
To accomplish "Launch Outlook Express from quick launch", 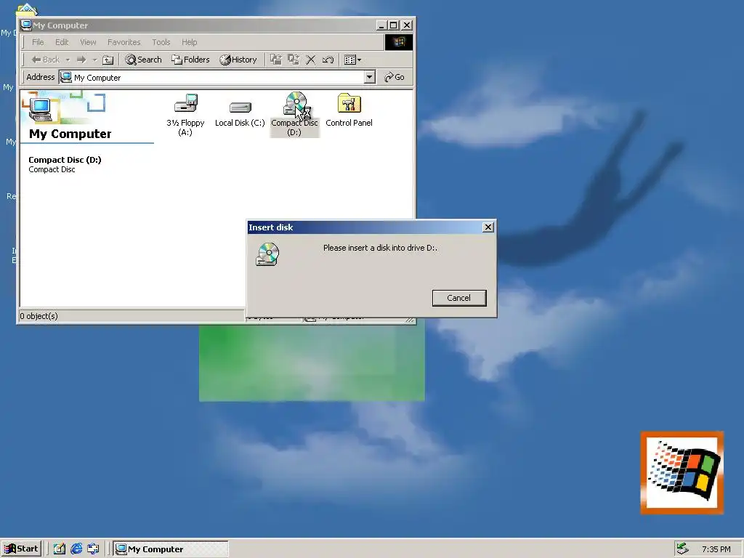I will [x=93, y=549].
